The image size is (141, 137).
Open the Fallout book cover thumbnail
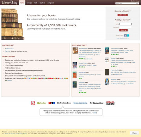107,60
